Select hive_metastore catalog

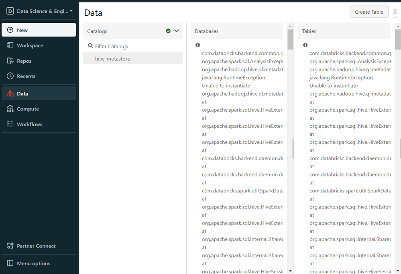point(112,59)
